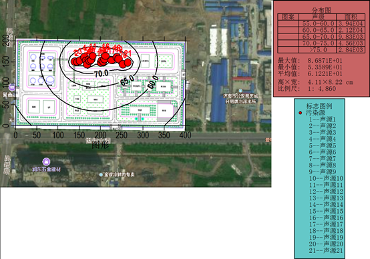Image resolution: width=370 pixels, height=259 pixels.
Task: Click the 300 horizontal axis tick label
Action: point(143,135)
